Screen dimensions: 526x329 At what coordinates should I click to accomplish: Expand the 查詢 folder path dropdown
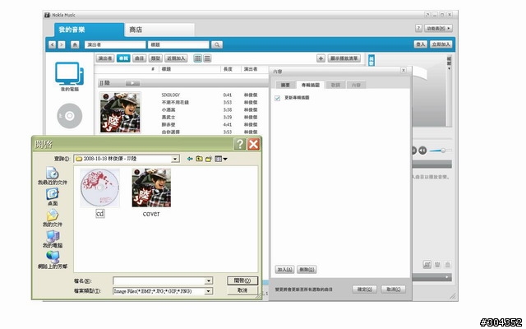pyautogui.click(x=175, y=159)
